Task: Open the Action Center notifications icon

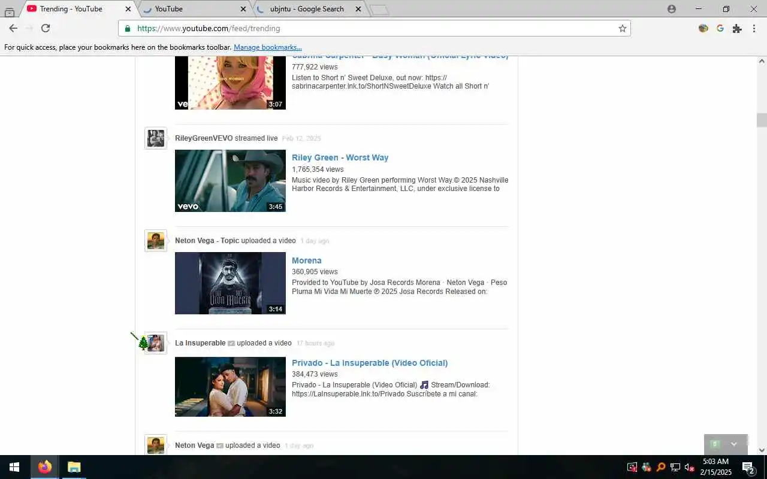Action: pos(748,468)
